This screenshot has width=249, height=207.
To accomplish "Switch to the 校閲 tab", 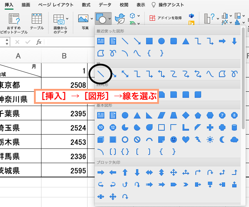I will (x=124, y=5).
